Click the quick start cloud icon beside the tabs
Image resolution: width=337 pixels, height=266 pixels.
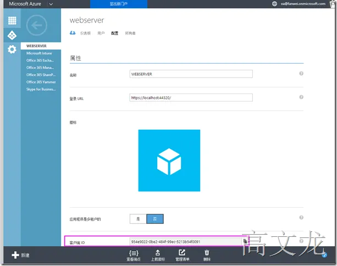pyautogui.click(x=73, y=33)
